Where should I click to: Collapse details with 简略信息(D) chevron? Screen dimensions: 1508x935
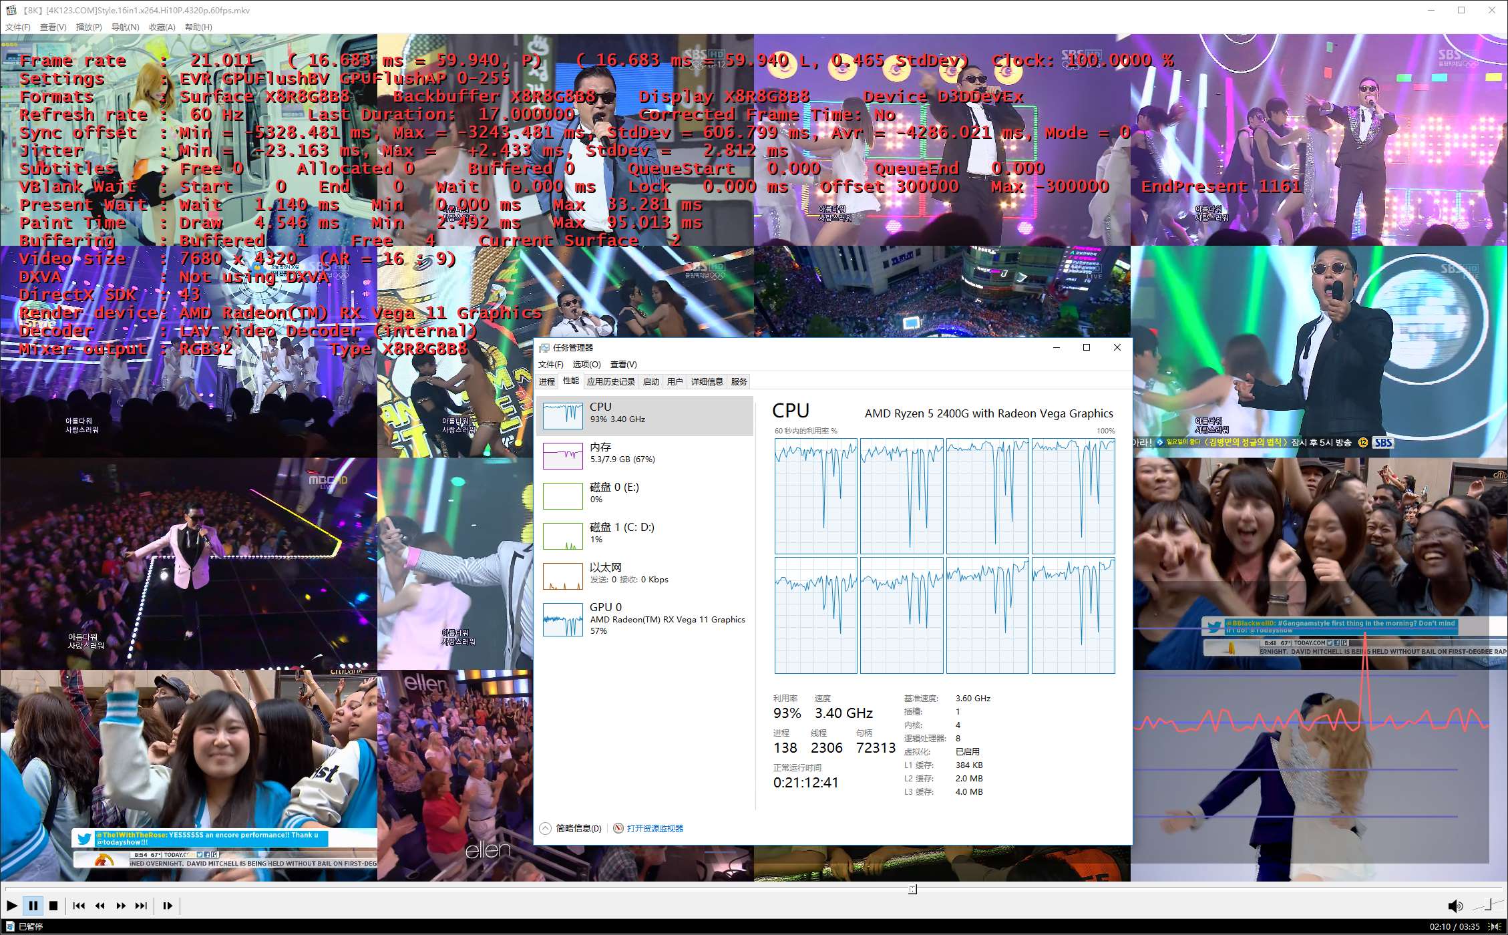546,829
